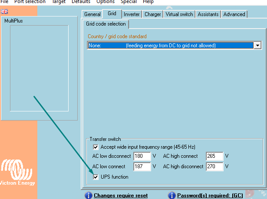Open the Country / grid code standard dropdown
The width and height of the screenshot is (267, 199).
click(x=257, y=46)
